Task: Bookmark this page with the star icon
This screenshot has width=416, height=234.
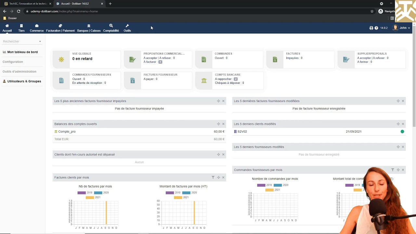Action: [372, 11]
